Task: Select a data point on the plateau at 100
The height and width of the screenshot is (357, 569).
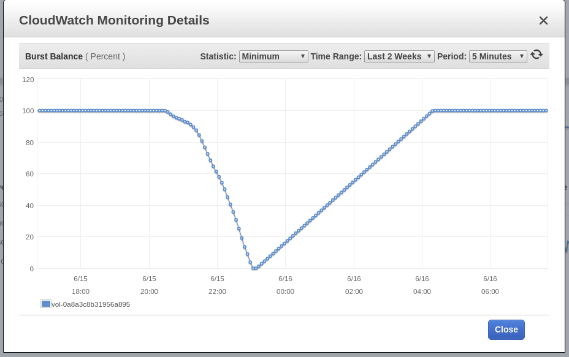Action: coord(92,111)
